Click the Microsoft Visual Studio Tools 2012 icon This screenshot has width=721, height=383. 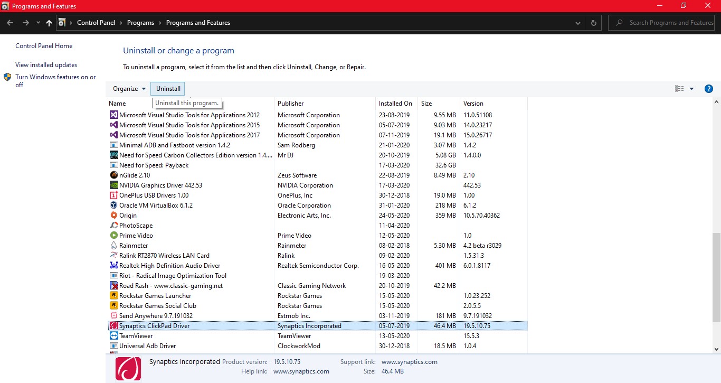(113, 115)
